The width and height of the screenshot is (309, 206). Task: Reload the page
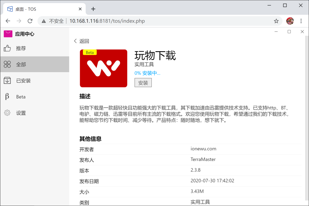coord(30,21)
